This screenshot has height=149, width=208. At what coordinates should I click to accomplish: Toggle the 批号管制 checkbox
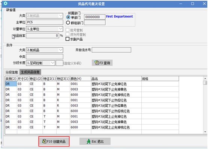(x=67, y=30)
